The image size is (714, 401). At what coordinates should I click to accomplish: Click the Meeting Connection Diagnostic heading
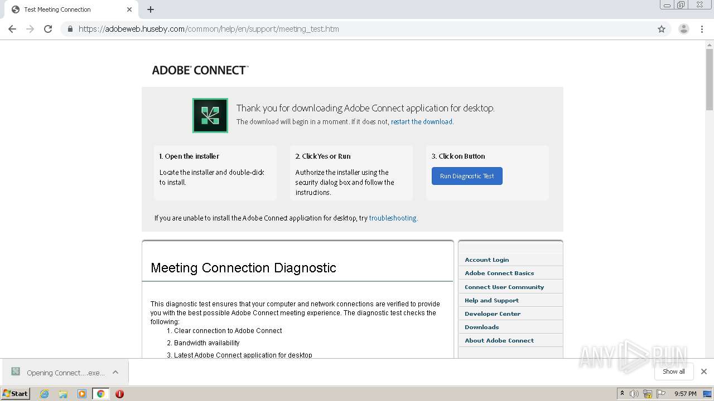(x=243, y=268)
